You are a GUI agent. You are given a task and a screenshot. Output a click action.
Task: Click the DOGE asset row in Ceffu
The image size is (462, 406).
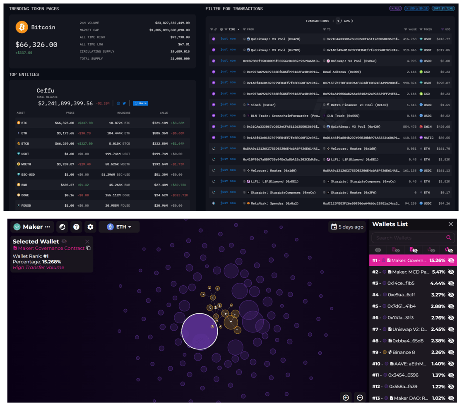click(103, 195)
